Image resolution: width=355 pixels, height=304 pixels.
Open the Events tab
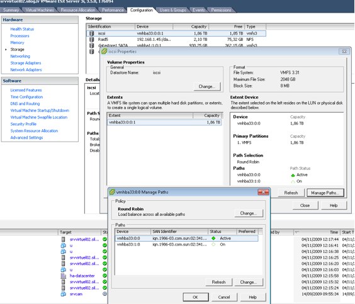[x=198, y=10]
